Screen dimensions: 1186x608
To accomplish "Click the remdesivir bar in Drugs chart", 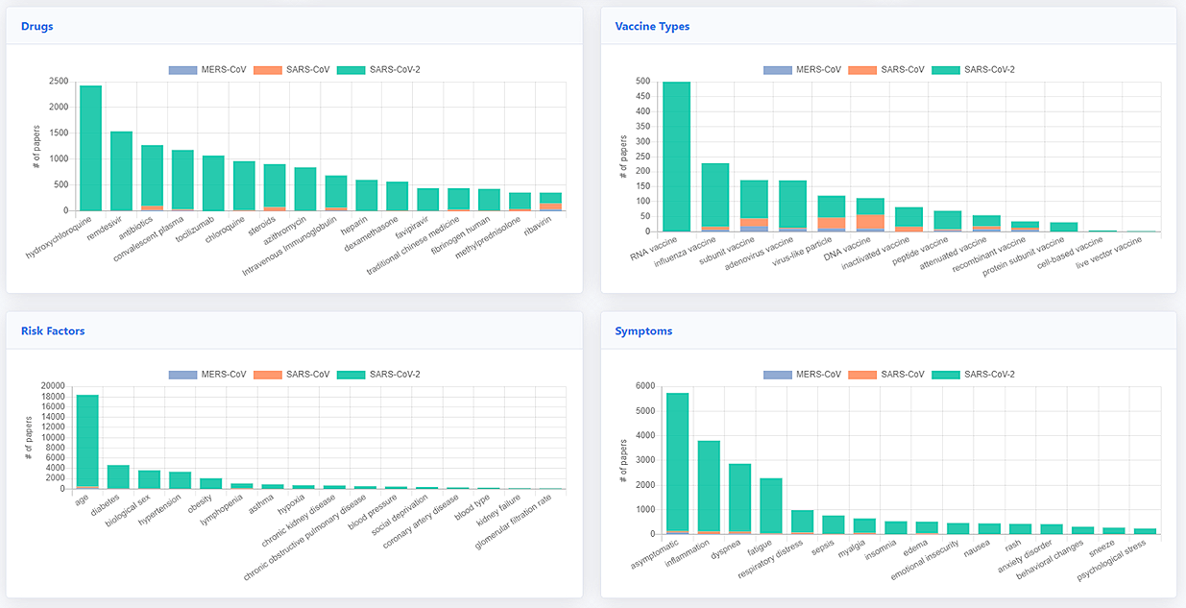I will point(123,168).
